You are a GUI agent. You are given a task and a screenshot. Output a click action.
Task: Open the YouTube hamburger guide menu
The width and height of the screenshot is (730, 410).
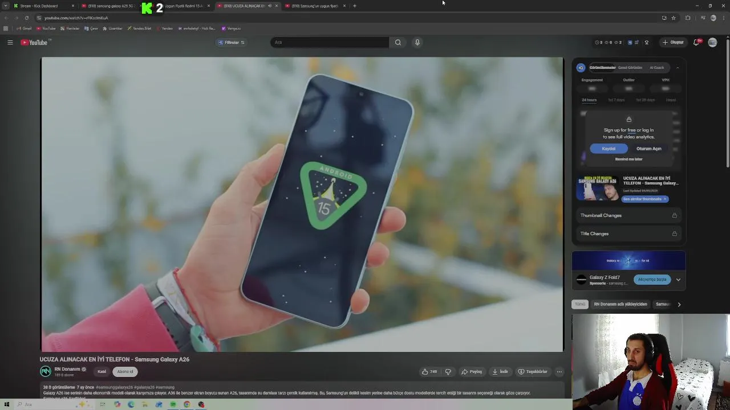tap(10, 42)
